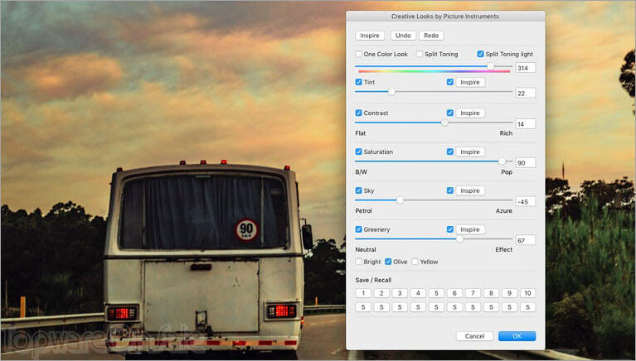Enable the One Color Look checkbox

tap(358, 54)
